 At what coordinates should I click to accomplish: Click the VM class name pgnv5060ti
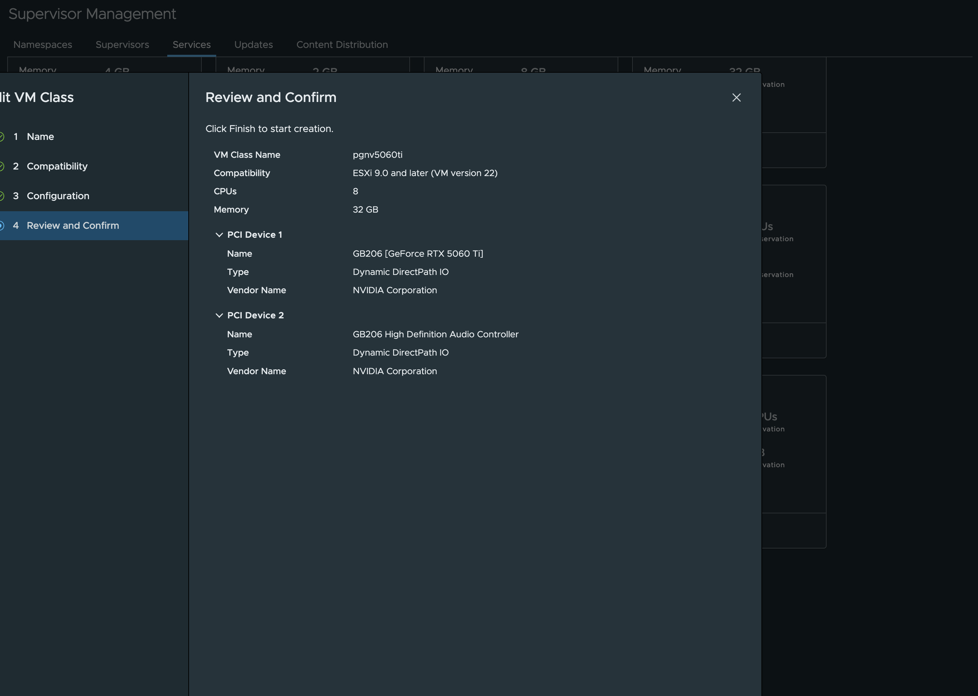point(378,155)
